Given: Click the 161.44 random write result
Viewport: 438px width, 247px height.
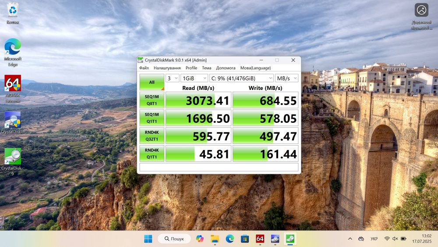Looking at the screenshot, I should click(x=265, y=154).
